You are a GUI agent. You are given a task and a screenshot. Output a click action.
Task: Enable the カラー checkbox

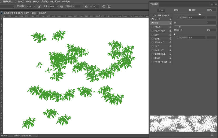pos(153,35)
